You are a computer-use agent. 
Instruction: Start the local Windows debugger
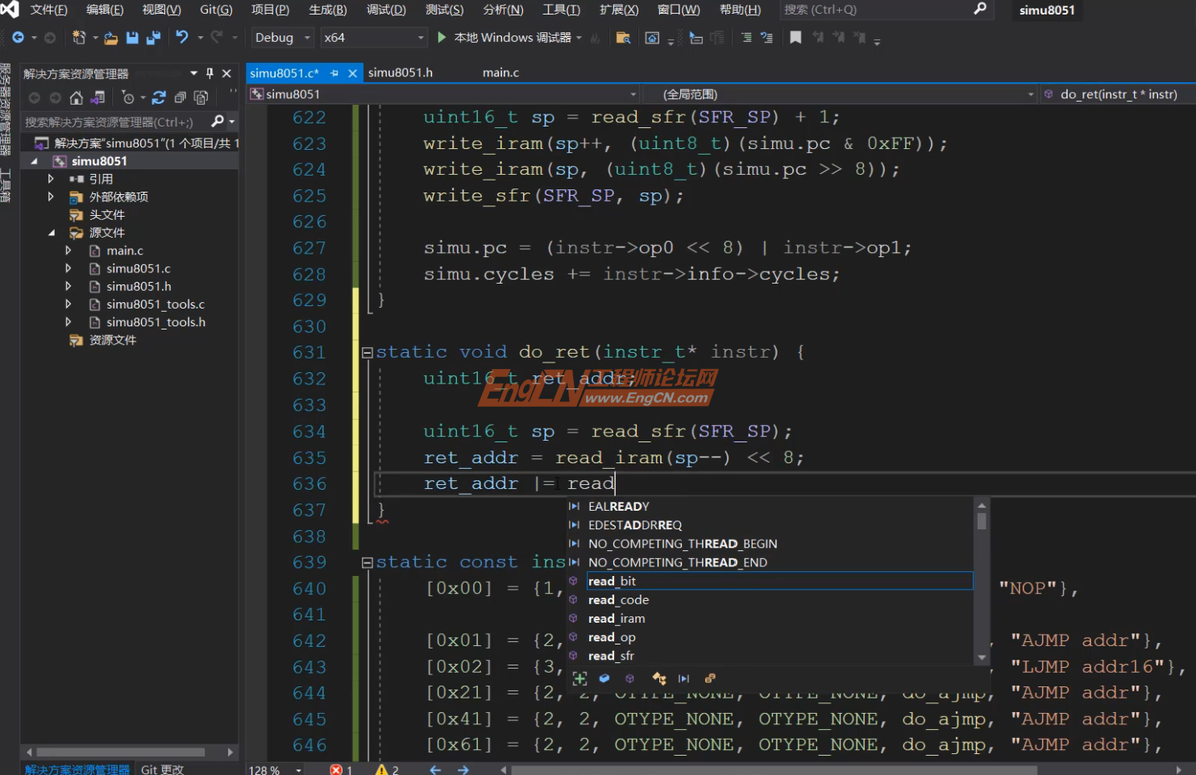442,37
